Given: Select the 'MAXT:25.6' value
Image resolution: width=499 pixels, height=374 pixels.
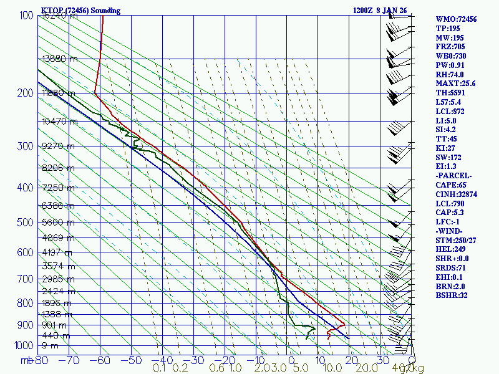Looking at the screenshot, I should point(456,84).
